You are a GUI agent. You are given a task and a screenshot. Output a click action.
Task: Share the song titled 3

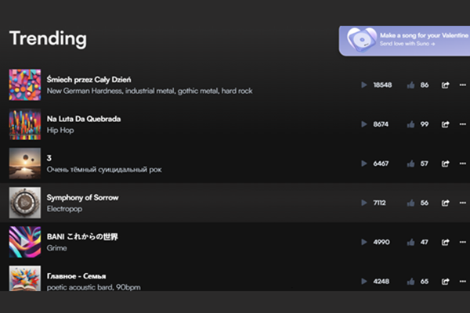coord(446,164)
